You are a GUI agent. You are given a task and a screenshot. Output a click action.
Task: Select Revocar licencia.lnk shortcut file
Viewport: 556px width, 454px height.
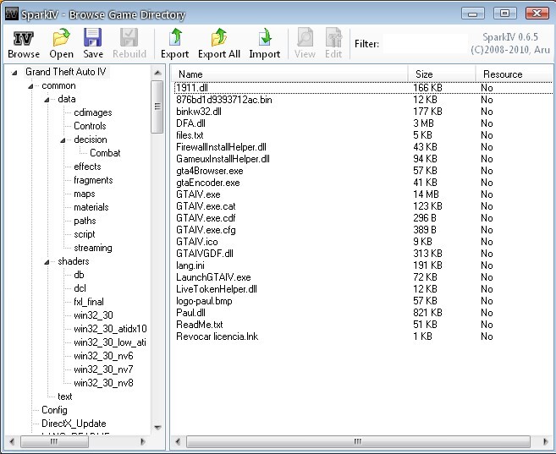pos(217,336)
